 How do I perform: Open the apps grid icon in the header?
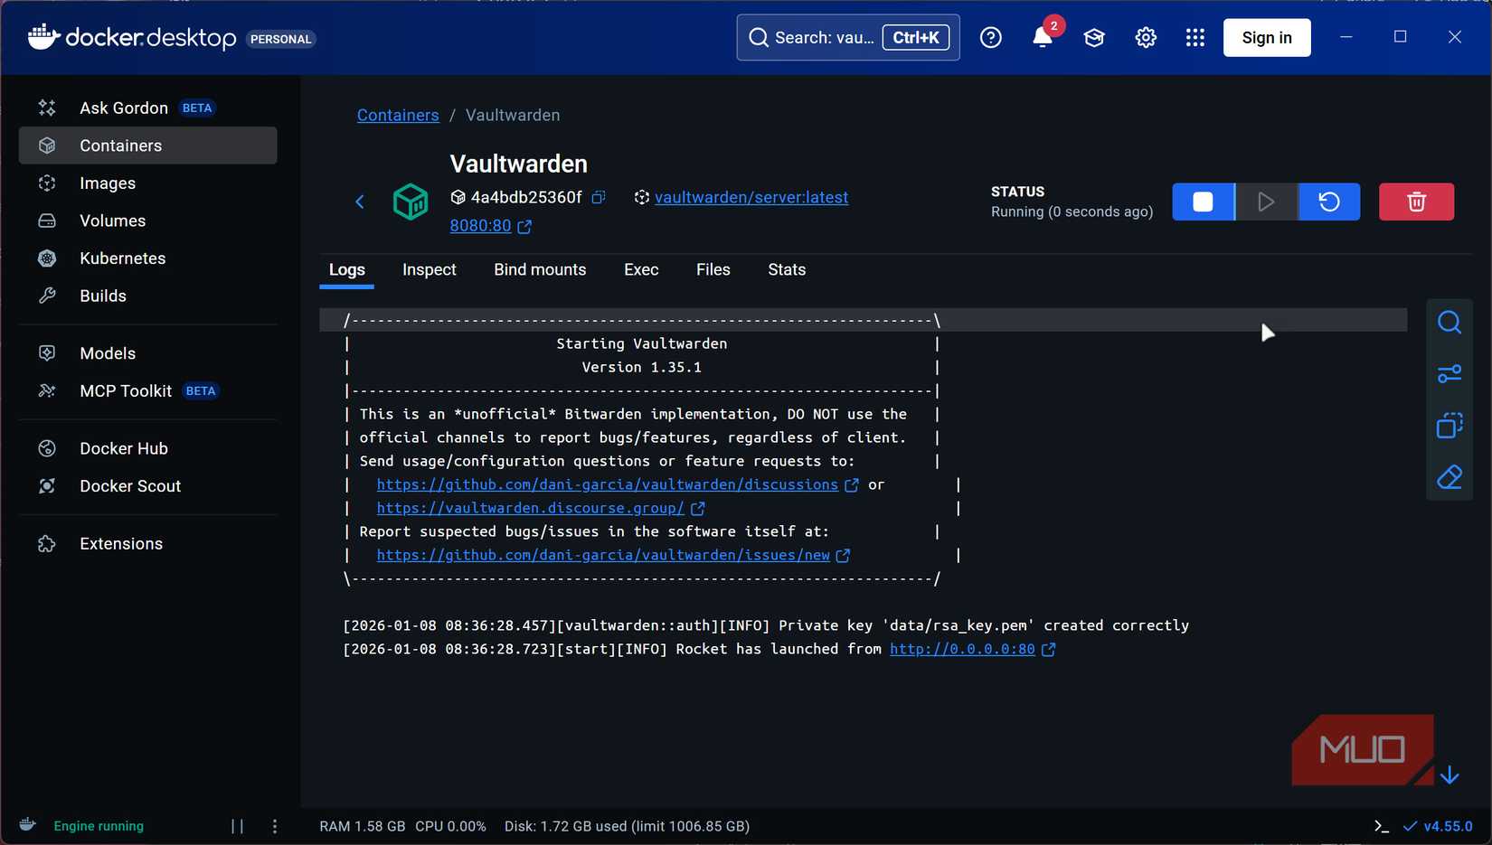[x=1195, y=38]
